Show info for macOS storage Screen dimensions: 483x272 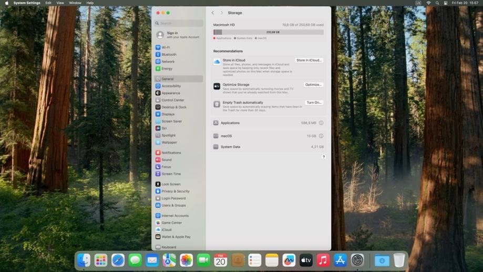pyautogui.click(x=321, y=136)
